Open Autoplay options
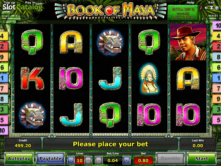This screenshot has width=221, height=166. pyautogui.click(x=19, y=158)
